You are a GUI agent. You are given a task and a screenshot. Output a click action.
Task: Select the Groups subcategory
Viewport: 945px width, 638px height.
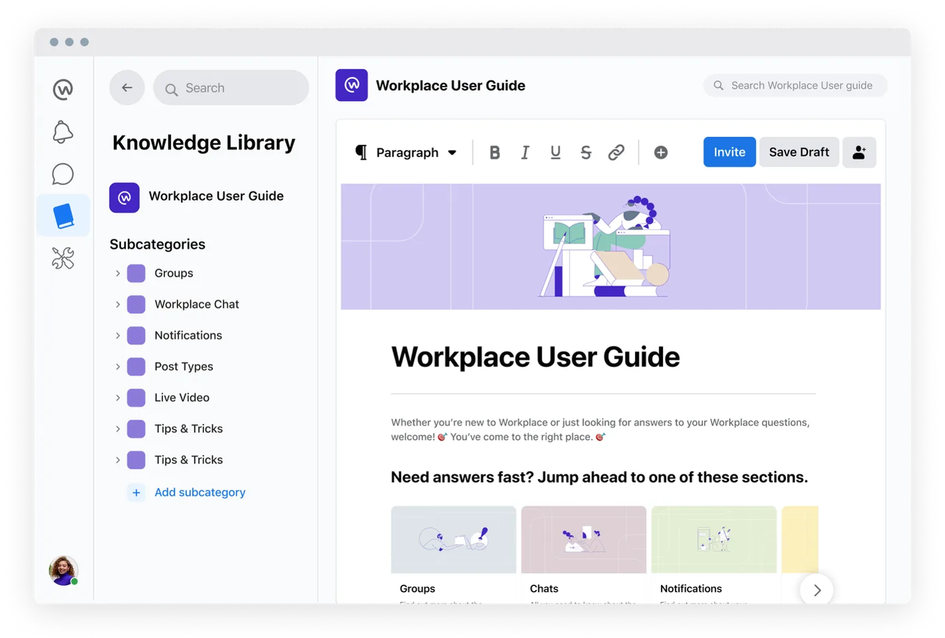174,273
